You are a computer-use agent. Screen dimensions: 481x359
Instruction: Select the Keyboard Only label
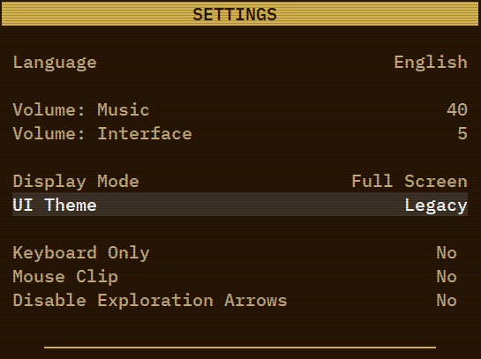[x=81, y=253]
